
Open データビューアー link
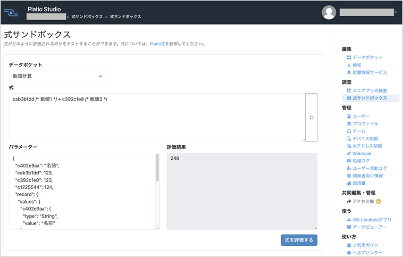pyautogui.click(x=369, y=227)
